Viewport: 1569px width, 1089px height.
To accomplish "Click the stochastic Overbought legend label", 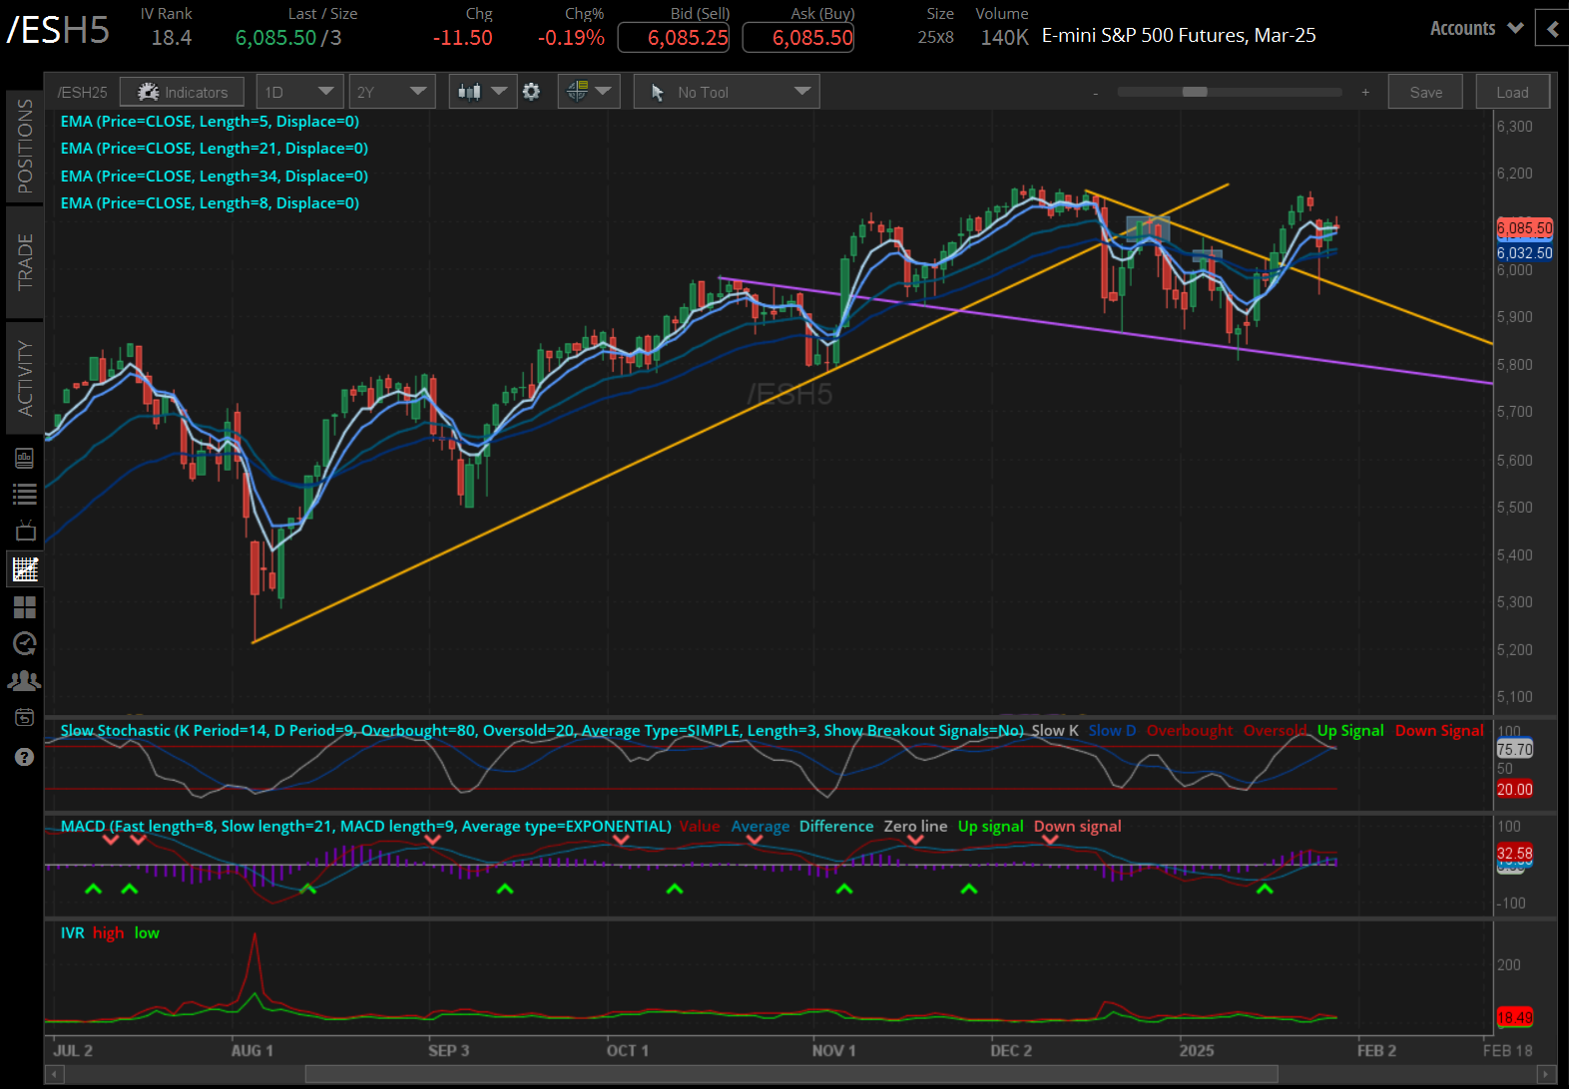I will [1190, 730].
